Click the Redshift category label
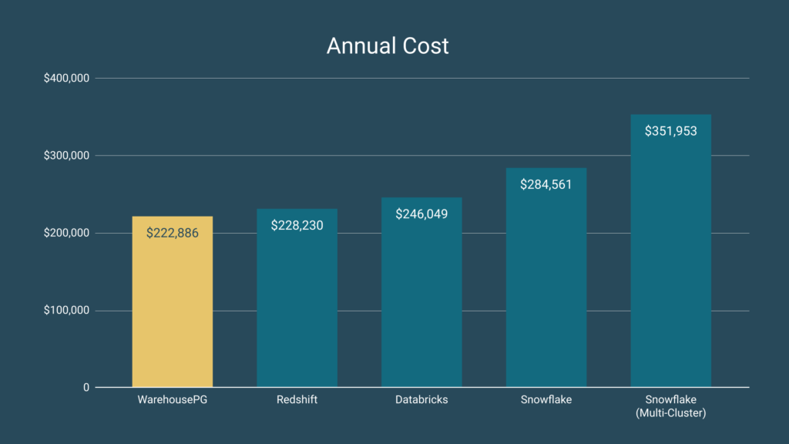Image resolution: width=789 pixels, height=444 pixels. (297, 400)
